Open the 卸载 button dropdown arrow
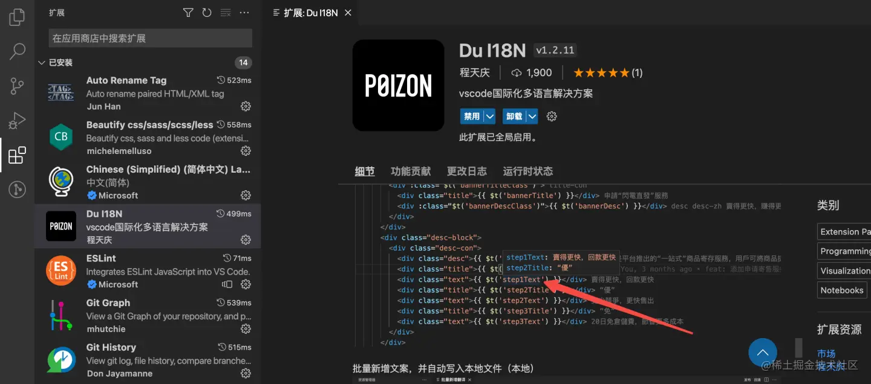 [531, 116]
